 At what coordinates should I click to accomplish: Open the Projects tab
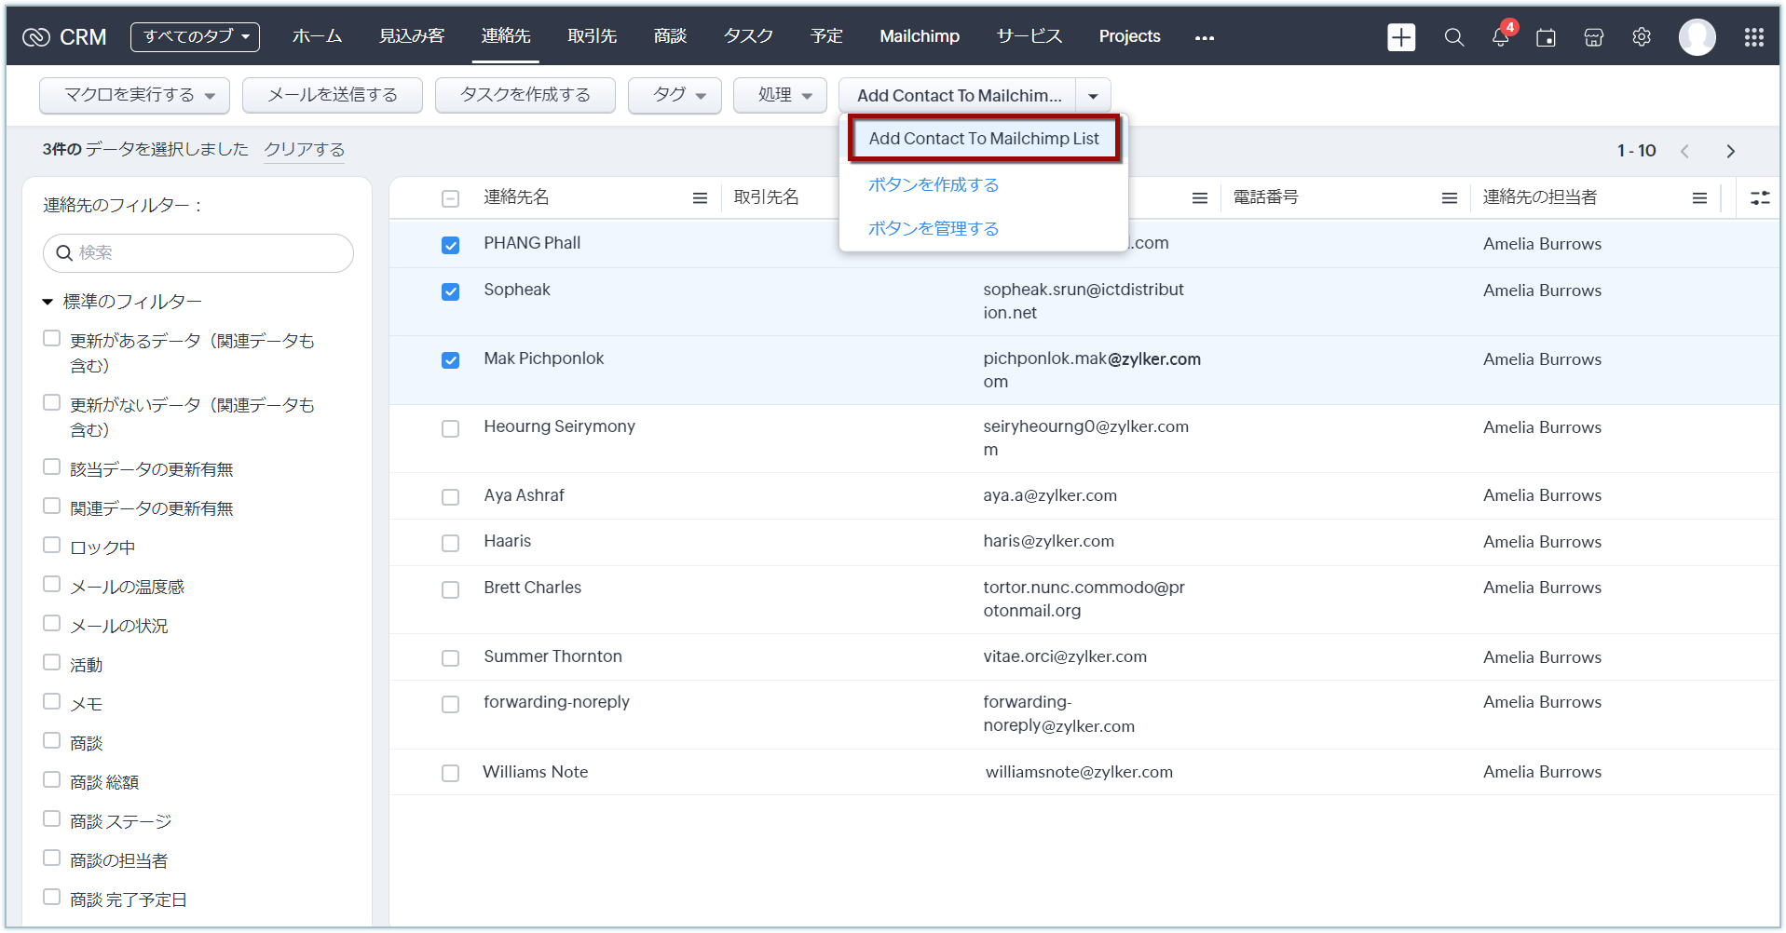[1129, 36]
